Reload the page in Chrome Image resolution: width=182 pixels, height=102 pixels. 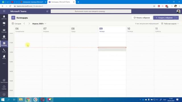coord(10,6)
